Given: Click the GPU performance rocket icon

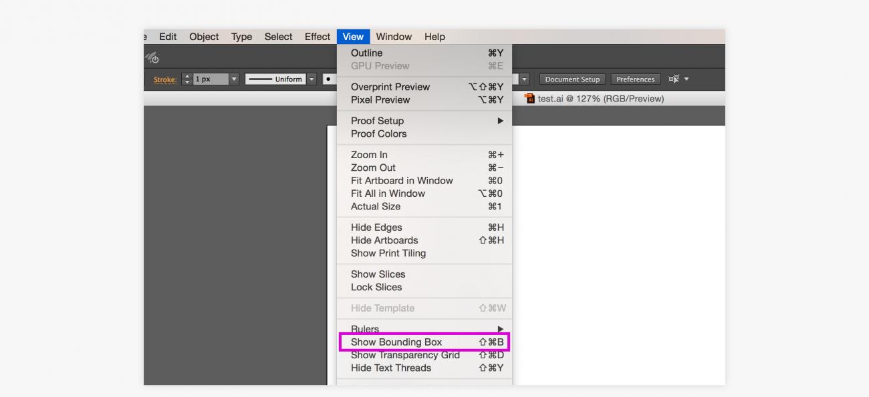Looking at the screenshot, I should (x=152, y=57).
